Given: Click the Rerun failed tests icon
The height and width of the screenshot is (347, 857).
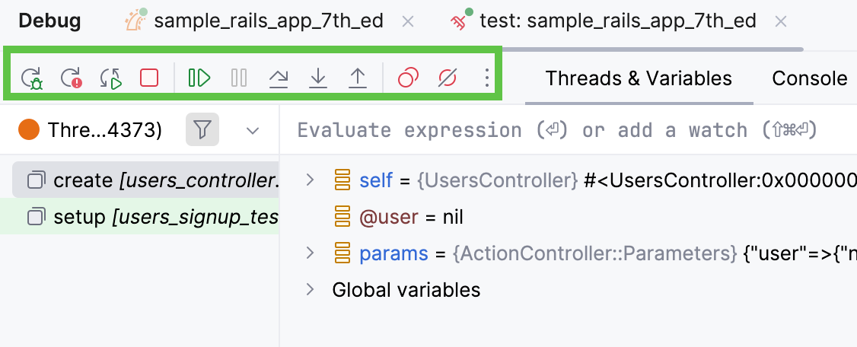Looking at the screenshot, I should point(72,78).
